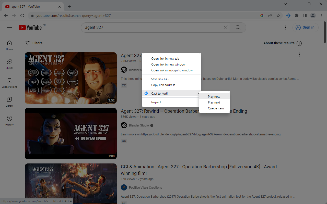This screenshot has width=327, height=204.
Task: Open the Agent 327 Operation Barbershop thumbnail
Action: 71,78
